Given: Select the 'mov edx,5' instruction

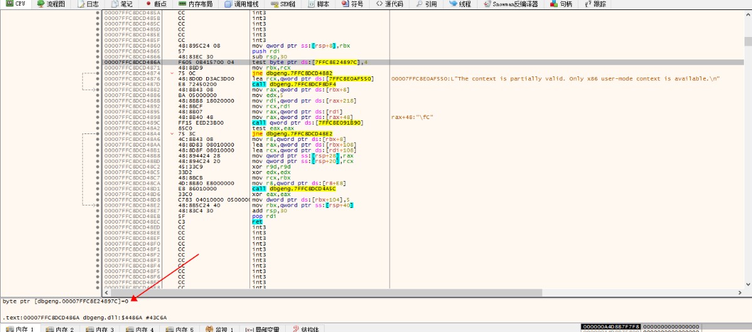Looking at the screenshot, I should click(x=266, y=95).
